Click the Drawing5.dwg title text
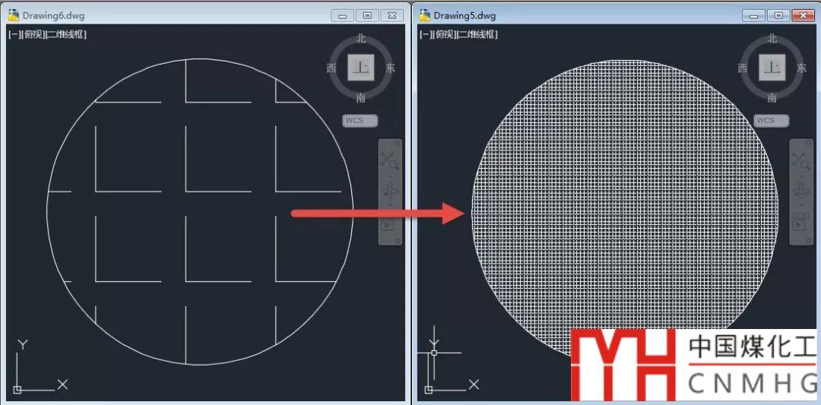The height and width of the screenshot is (405, 821). [464, 16]
